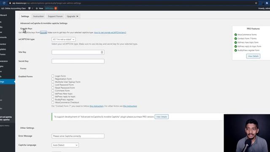Click the site lock icon in address bar
The image size is (270, 152).
(x=10, y=3)
